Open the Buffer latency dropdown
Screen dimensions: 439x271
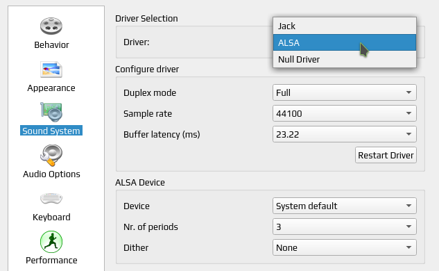pos(345,134)
